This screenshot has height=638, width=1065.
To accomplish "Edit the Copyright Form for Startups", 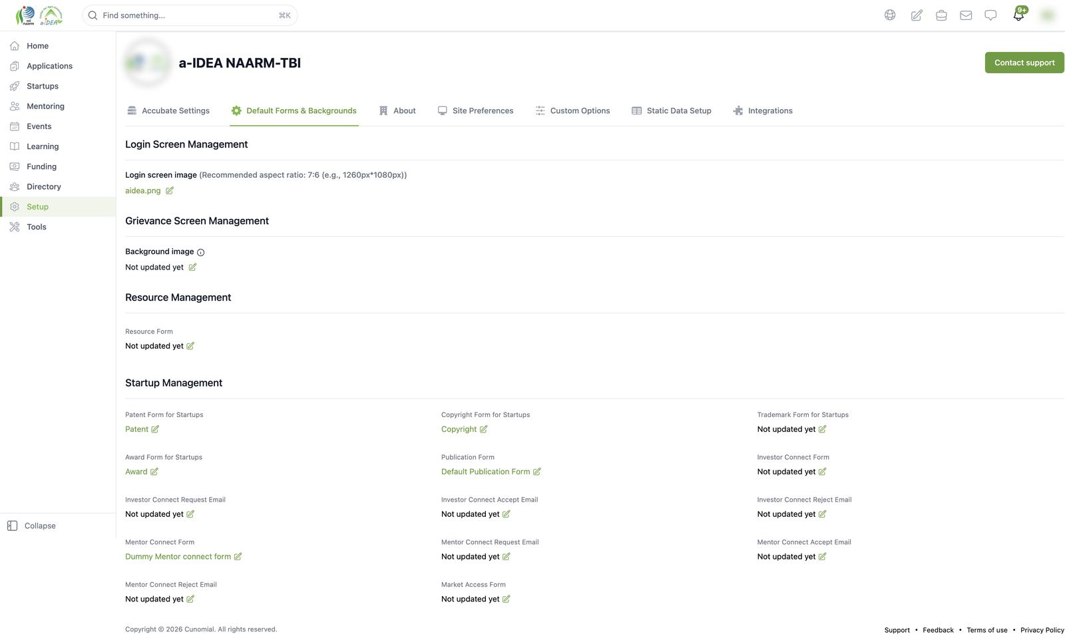I will click(x=483, y=429).
